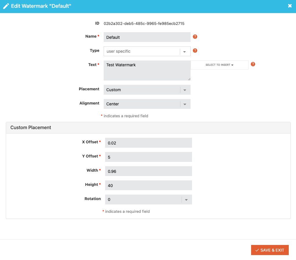
Task: Click the Y Offset input field
Action: click(x=149, y=157)
